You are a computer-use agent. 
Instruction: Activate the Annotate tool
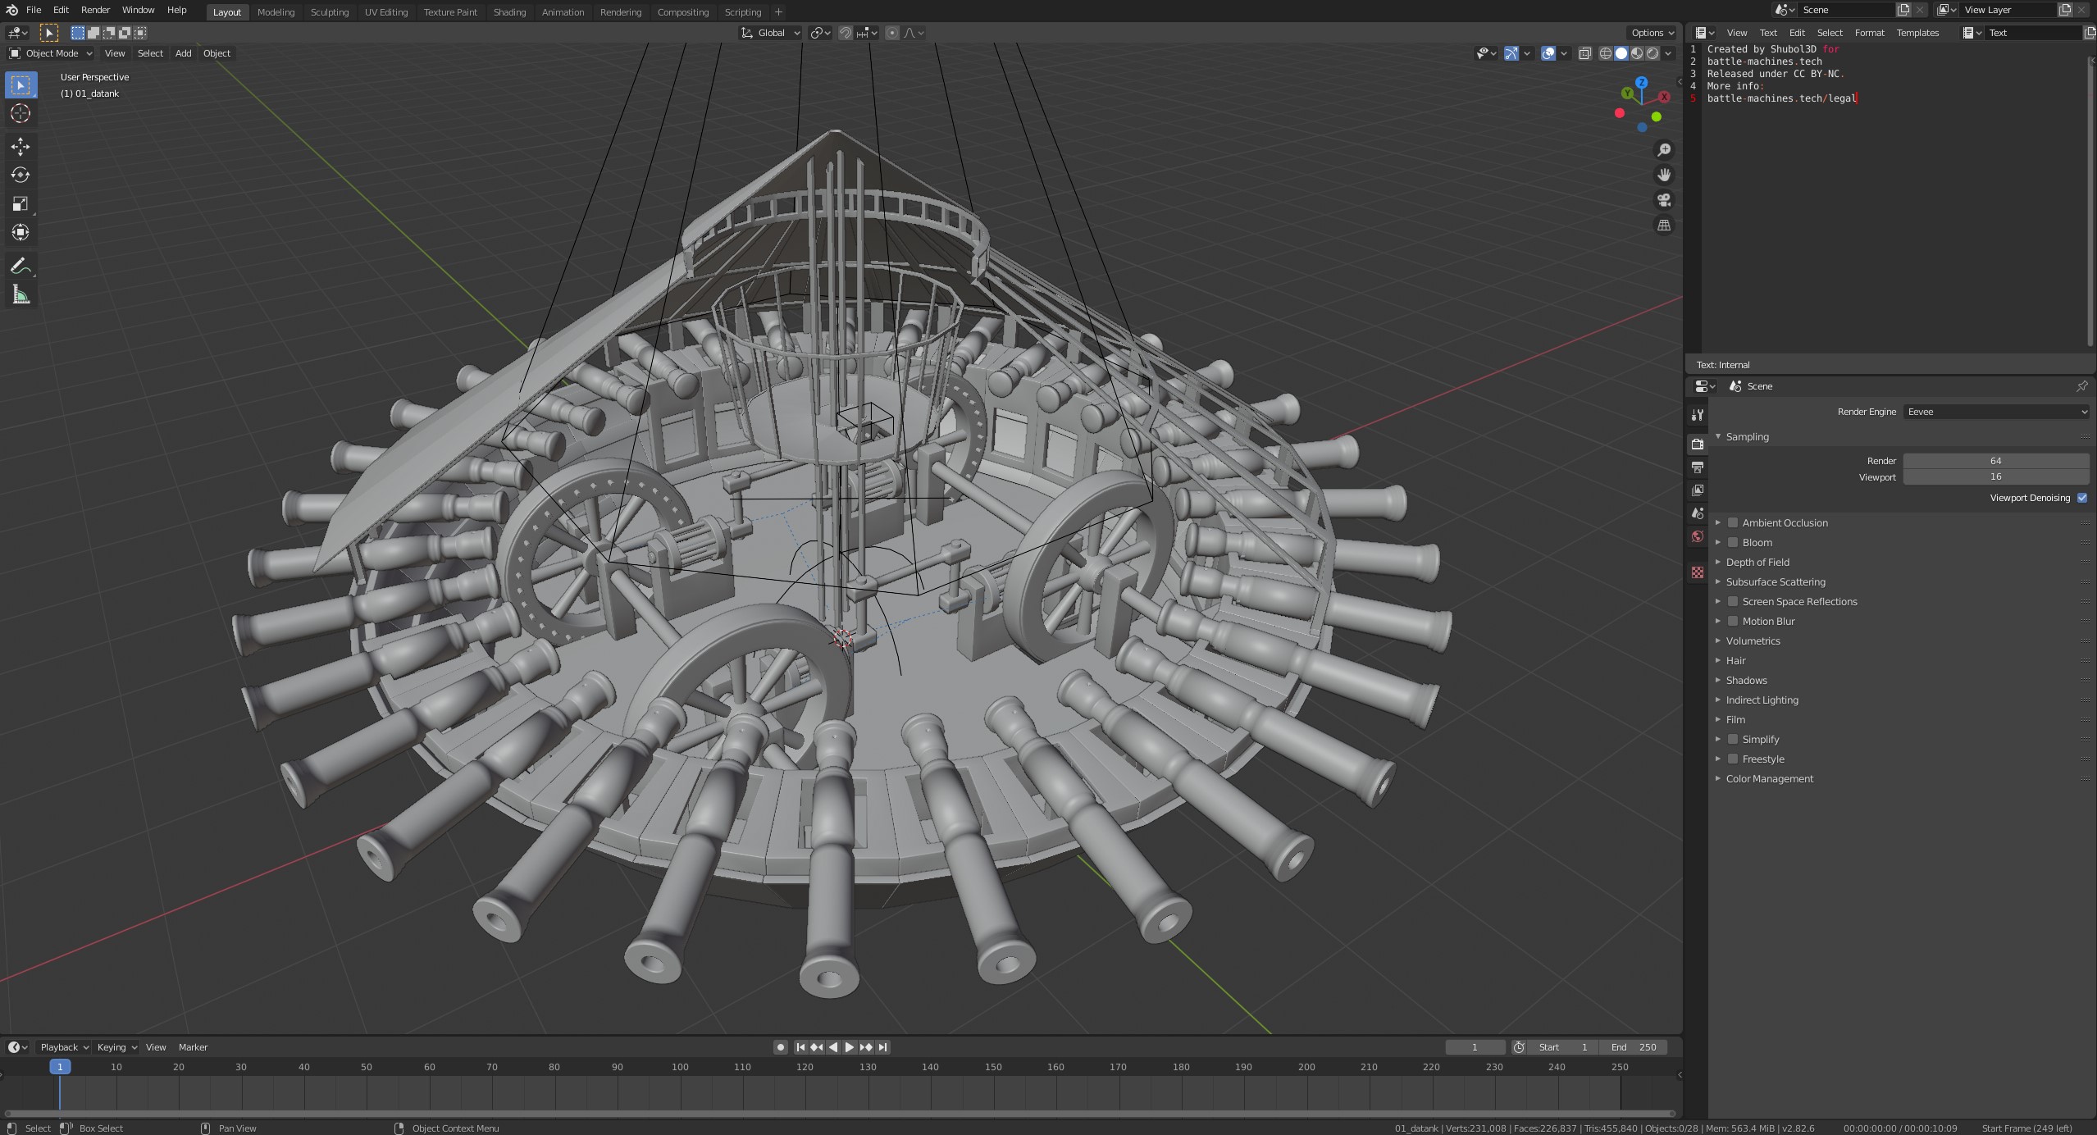[20, 266]
